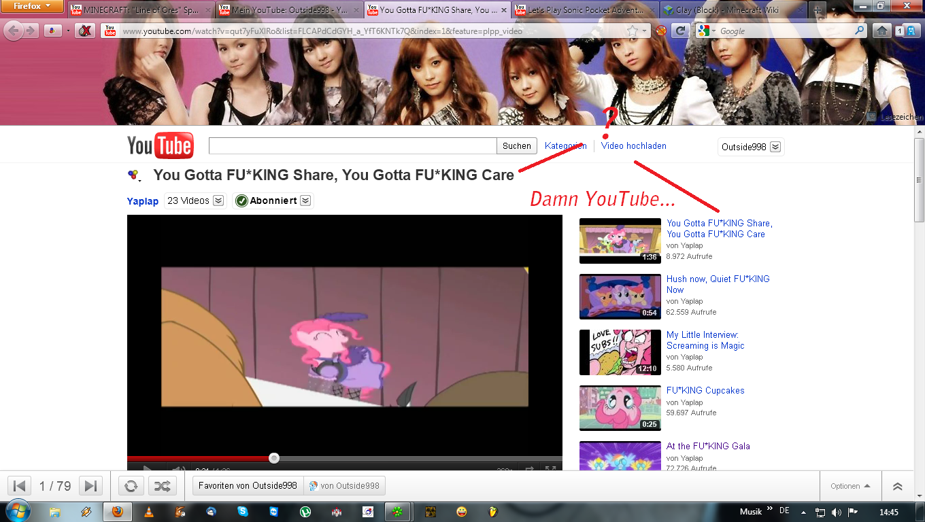Click the taskbar clock showing 14:45
Viewport: 925px width, 522px height.
889,512
